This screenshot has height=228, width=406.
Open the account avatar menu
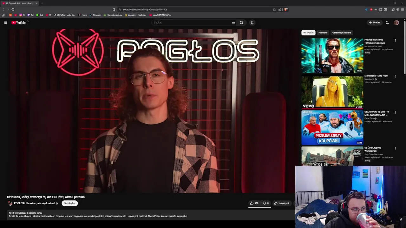click(396, 22)
